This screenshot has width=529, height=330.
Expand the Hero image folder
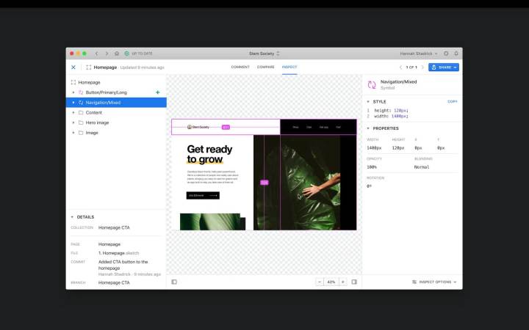pos(73,122)
